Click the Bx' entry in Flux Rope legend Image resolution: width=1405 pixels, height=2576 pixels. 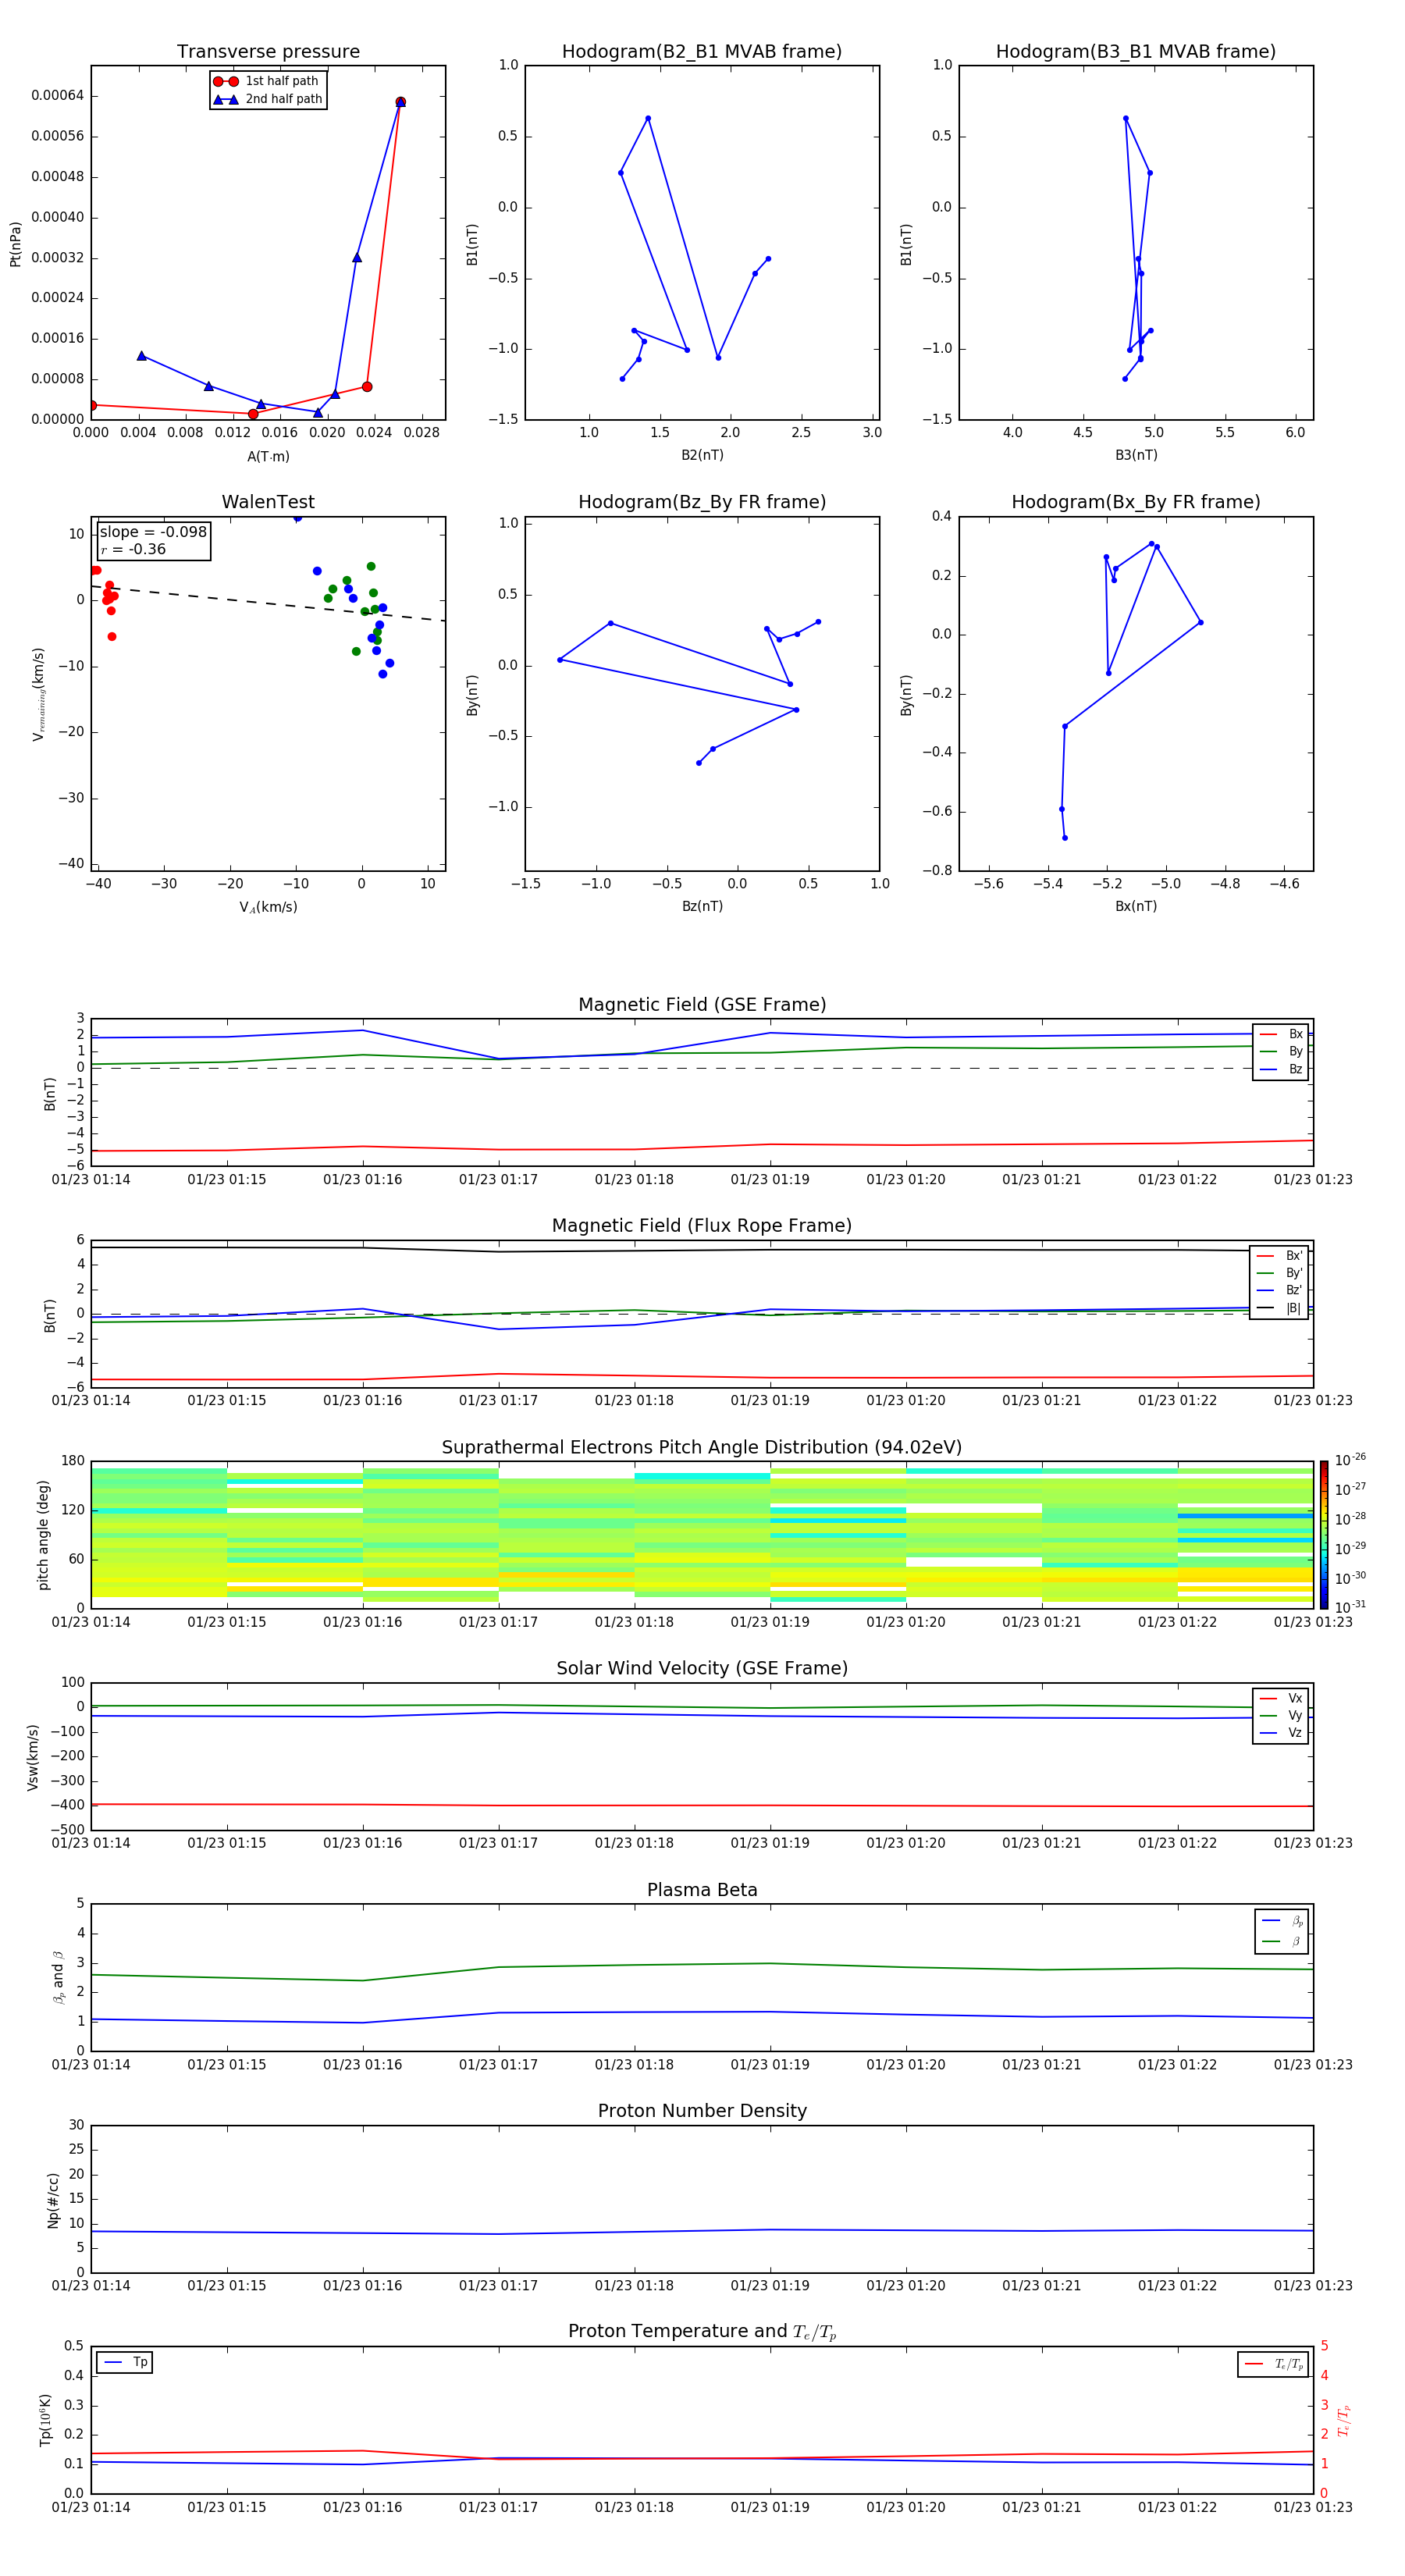click(x=1279, y=1256)
